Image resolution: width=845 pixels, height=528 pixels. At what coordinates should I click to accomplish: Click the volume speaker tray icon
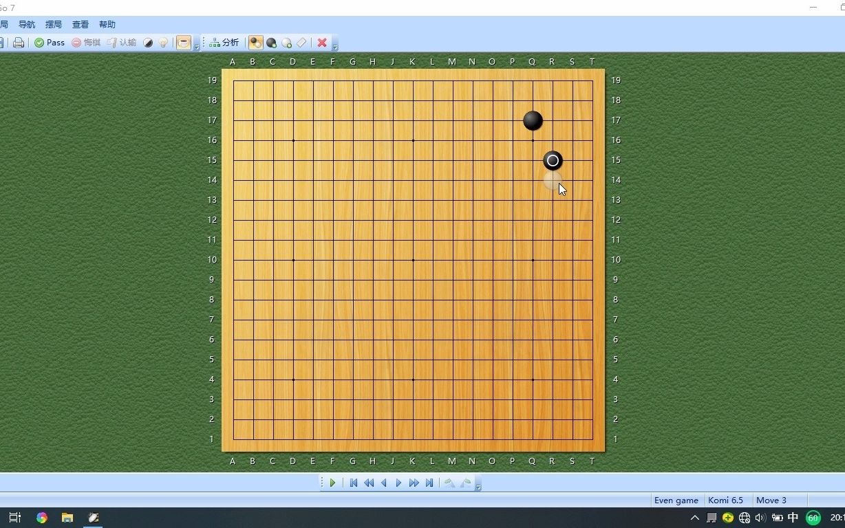760,518
